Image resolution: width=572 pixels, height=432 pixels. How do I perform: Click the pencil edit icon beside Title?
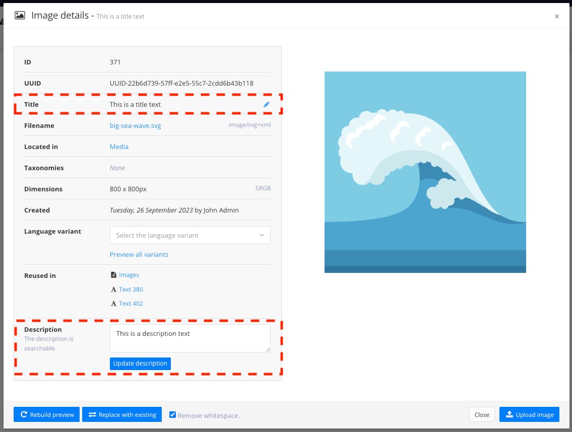267,105
